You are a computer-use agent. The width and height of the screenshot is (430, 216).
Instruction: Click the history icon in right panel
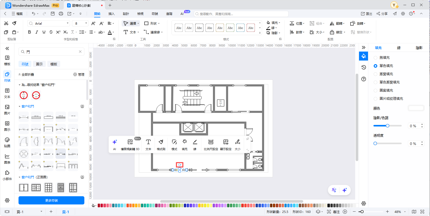(x=364, y=67)
